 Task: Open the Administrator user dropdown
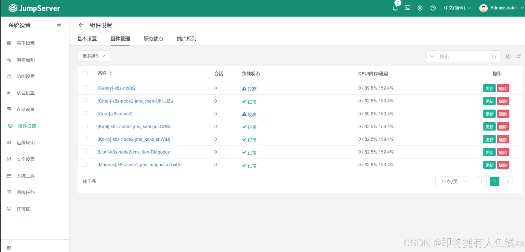point(507,8)
